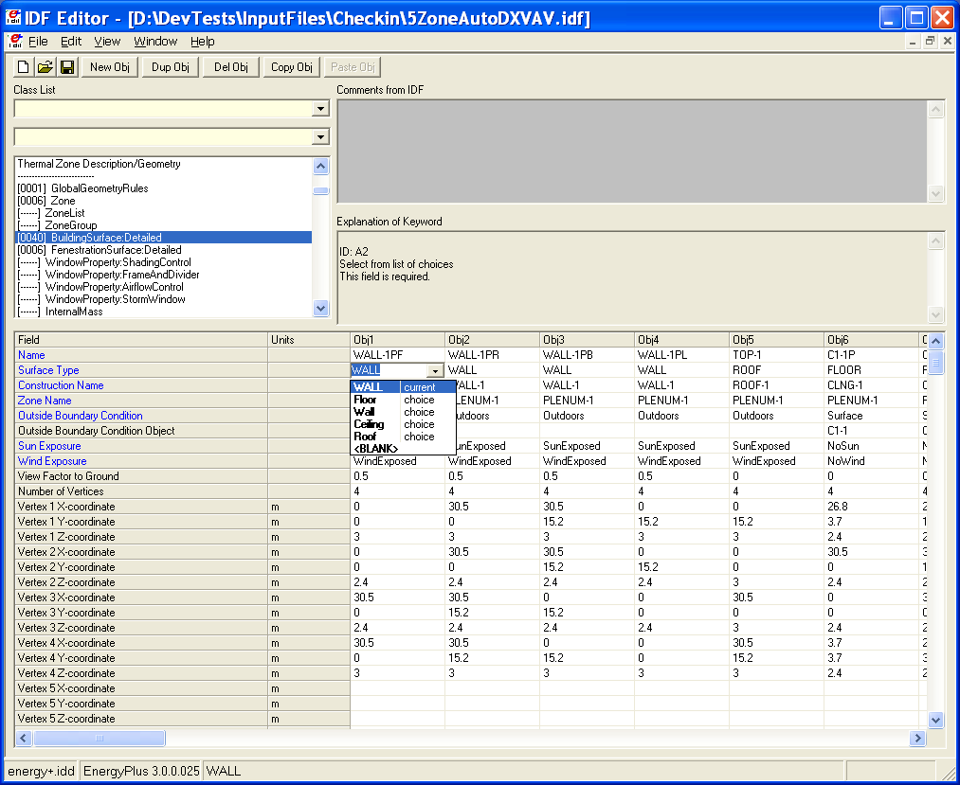The width and height of the screenshot is (960, 785).
Task: Open the File menu
Action: point(38,41)
